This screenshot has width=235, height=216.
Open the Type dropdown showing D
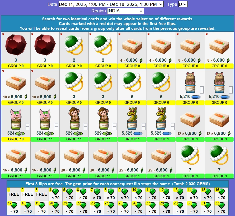183,4
